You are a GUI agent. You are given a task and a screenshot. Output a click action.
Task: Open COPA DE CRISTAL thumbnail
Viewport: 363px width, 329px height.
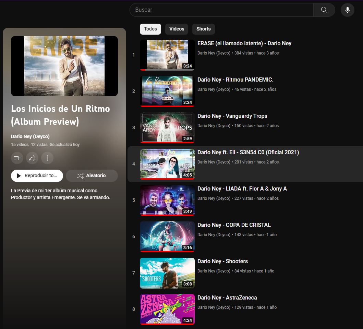click(x=167, y=236)
